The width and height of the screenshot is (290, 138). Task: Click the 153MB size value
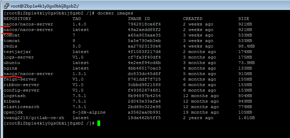[x=245, y=90]
